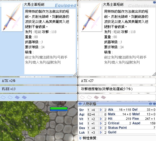The height and width of the screenshot is (141, 156).
Task: Click the Collections dagger item thumbnail
Action: (91, 17)
